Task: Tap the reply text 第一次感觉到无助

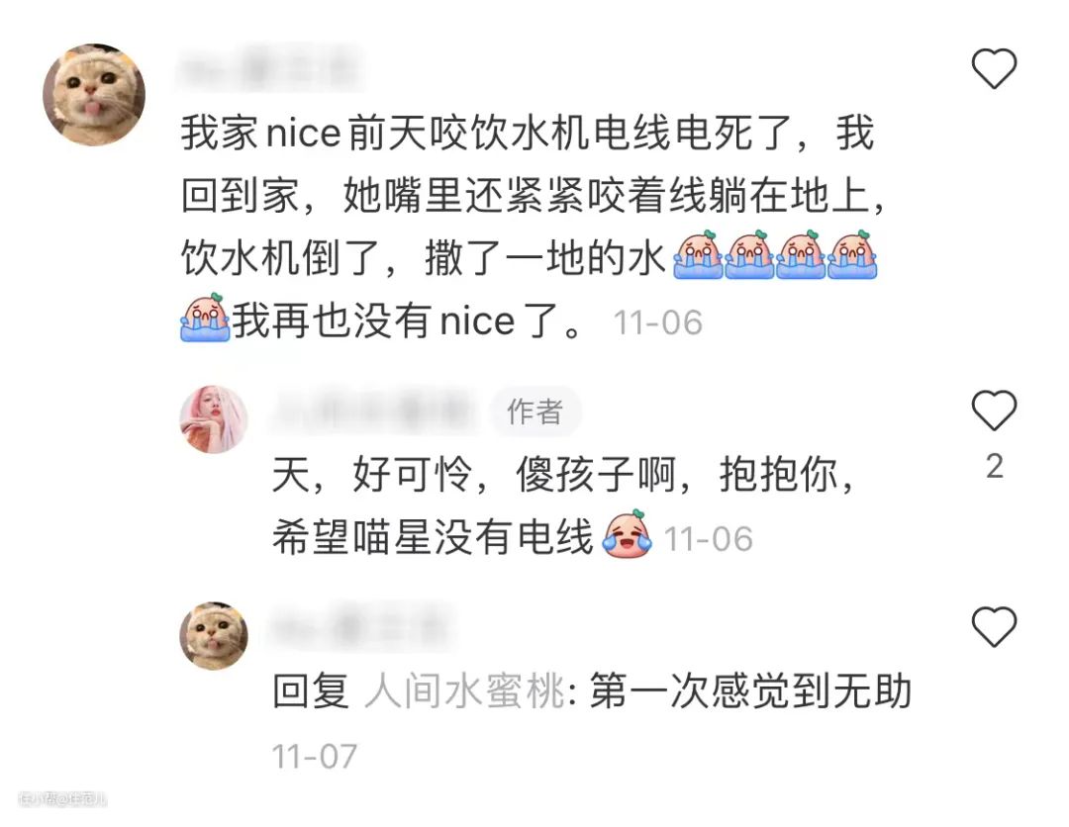Action: click(x=750, y=691)
